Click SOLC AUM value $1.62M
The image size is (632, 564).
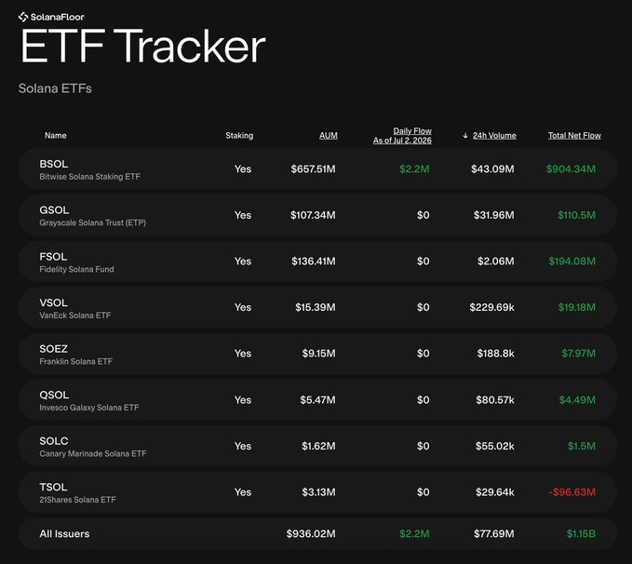pos(318,446)
